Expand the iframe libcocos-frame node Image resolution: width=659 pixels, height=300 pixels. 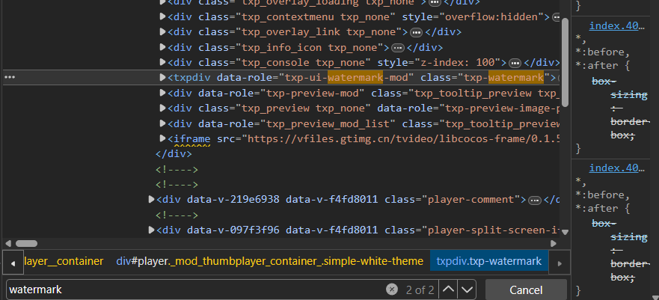162,138
